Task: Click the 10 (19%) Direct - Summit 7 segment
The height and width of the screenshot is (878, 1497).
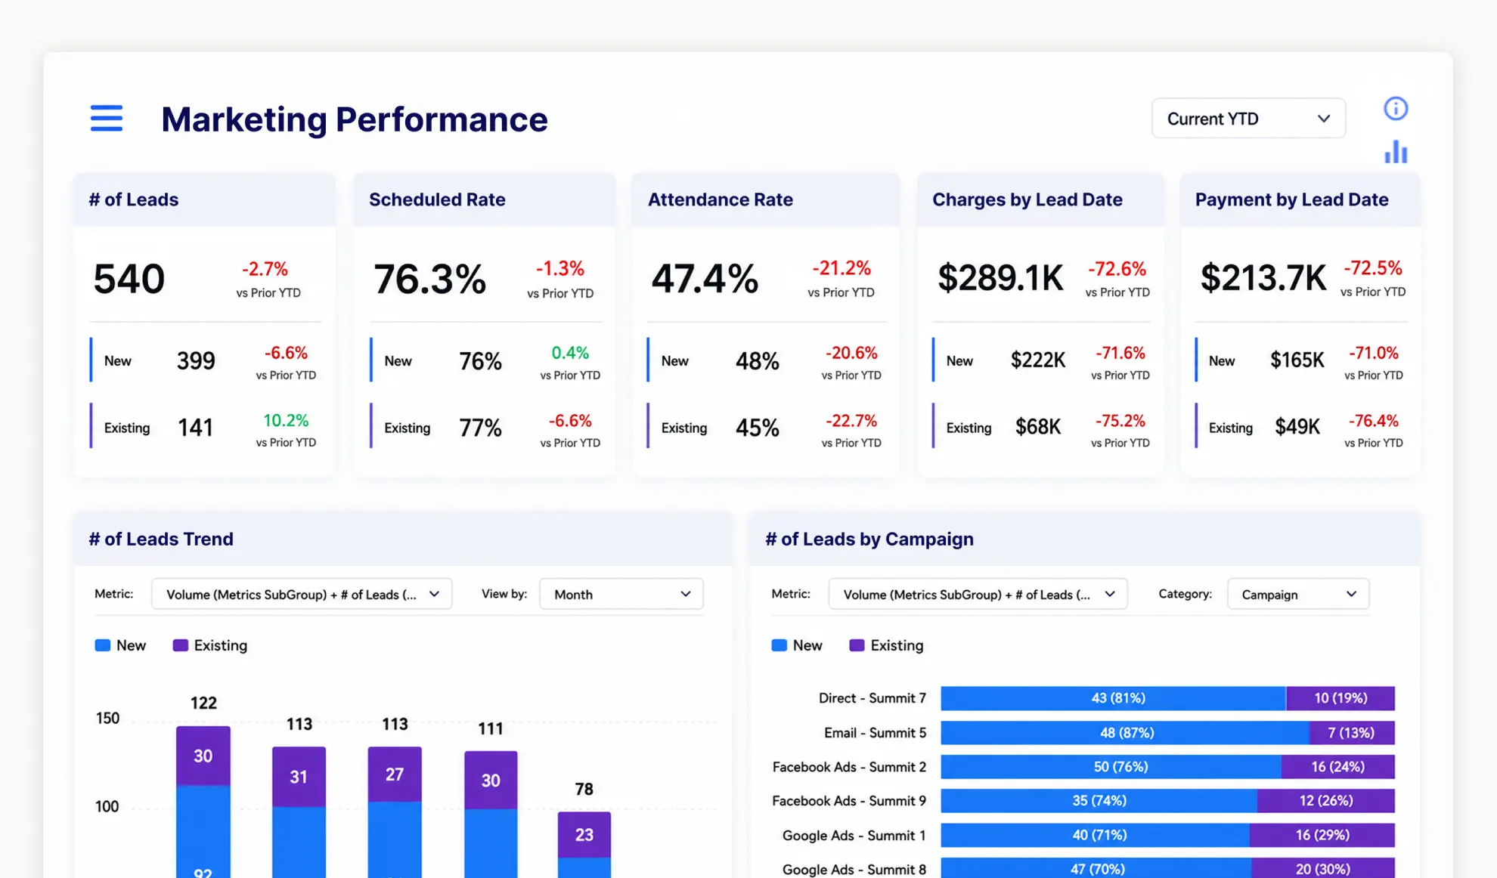Action: click(x=1340, y=698)
